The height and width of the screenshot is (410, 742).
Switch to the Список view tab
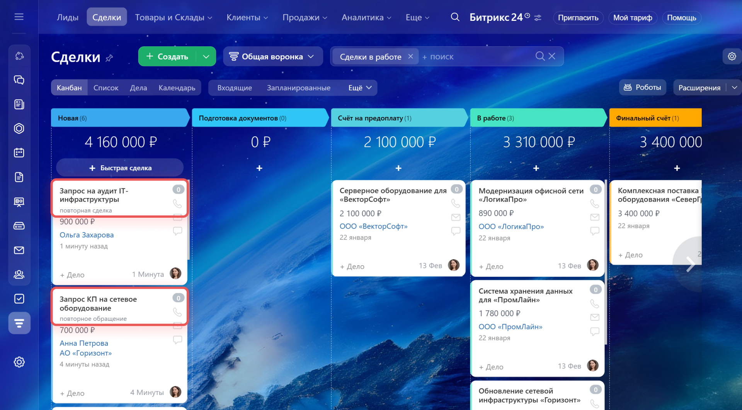[x=106, y=88]
